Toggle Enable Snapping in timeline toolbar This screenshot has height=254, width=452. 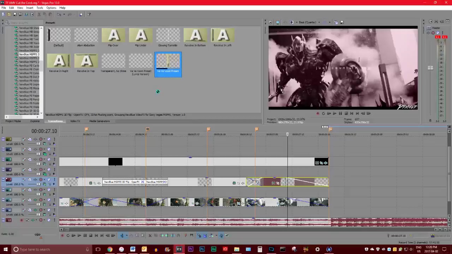point(199,236)
